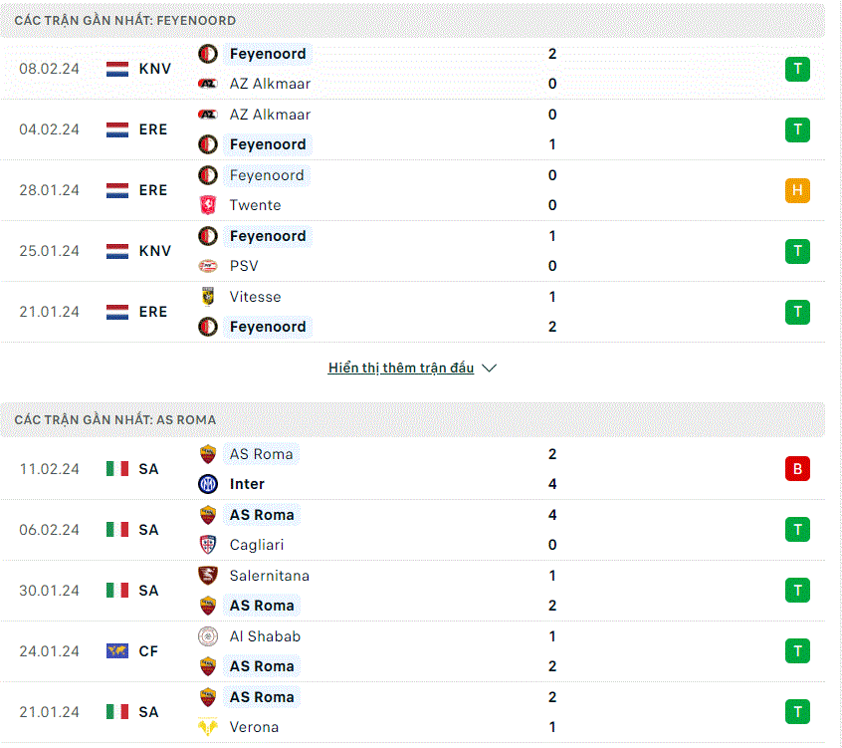
Task: Click the AZ Alkmaar logo in 04.02.24 match
Action: (x=208, y=115)
